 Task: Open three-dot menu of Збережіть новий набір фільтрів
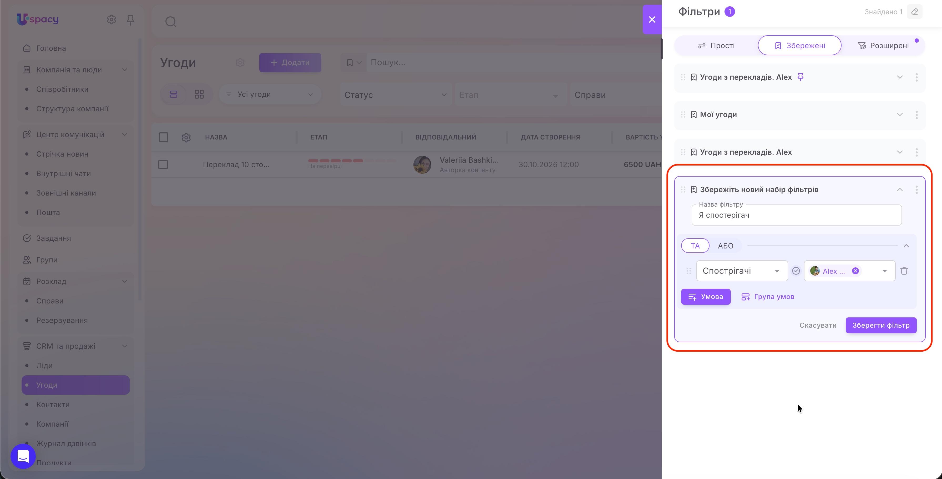(x=916, y=189)
